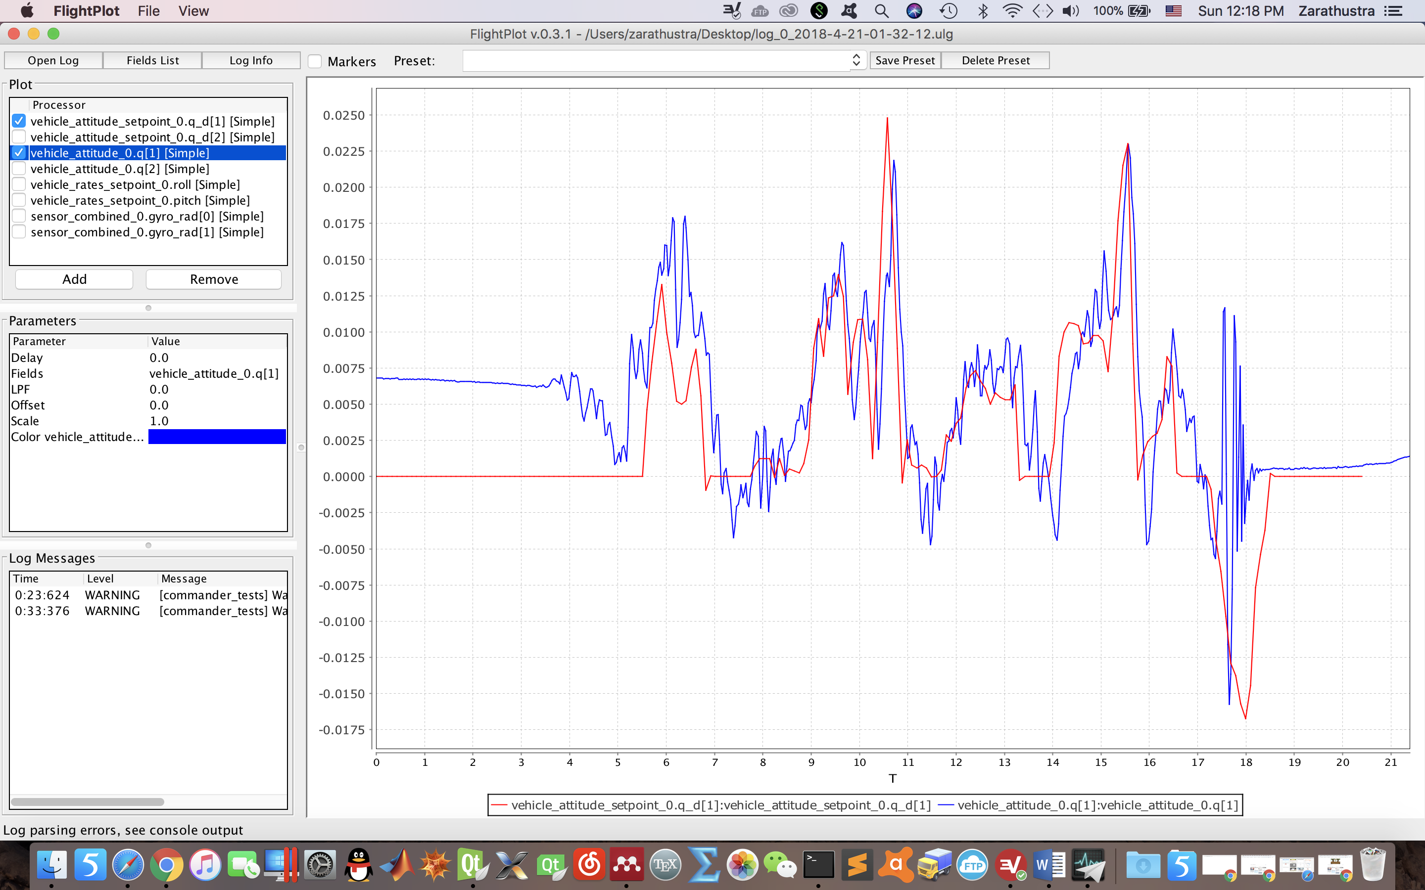Click the Save Preset button
This screenshot has width=1425, height=890.
[x=904, y=59]
